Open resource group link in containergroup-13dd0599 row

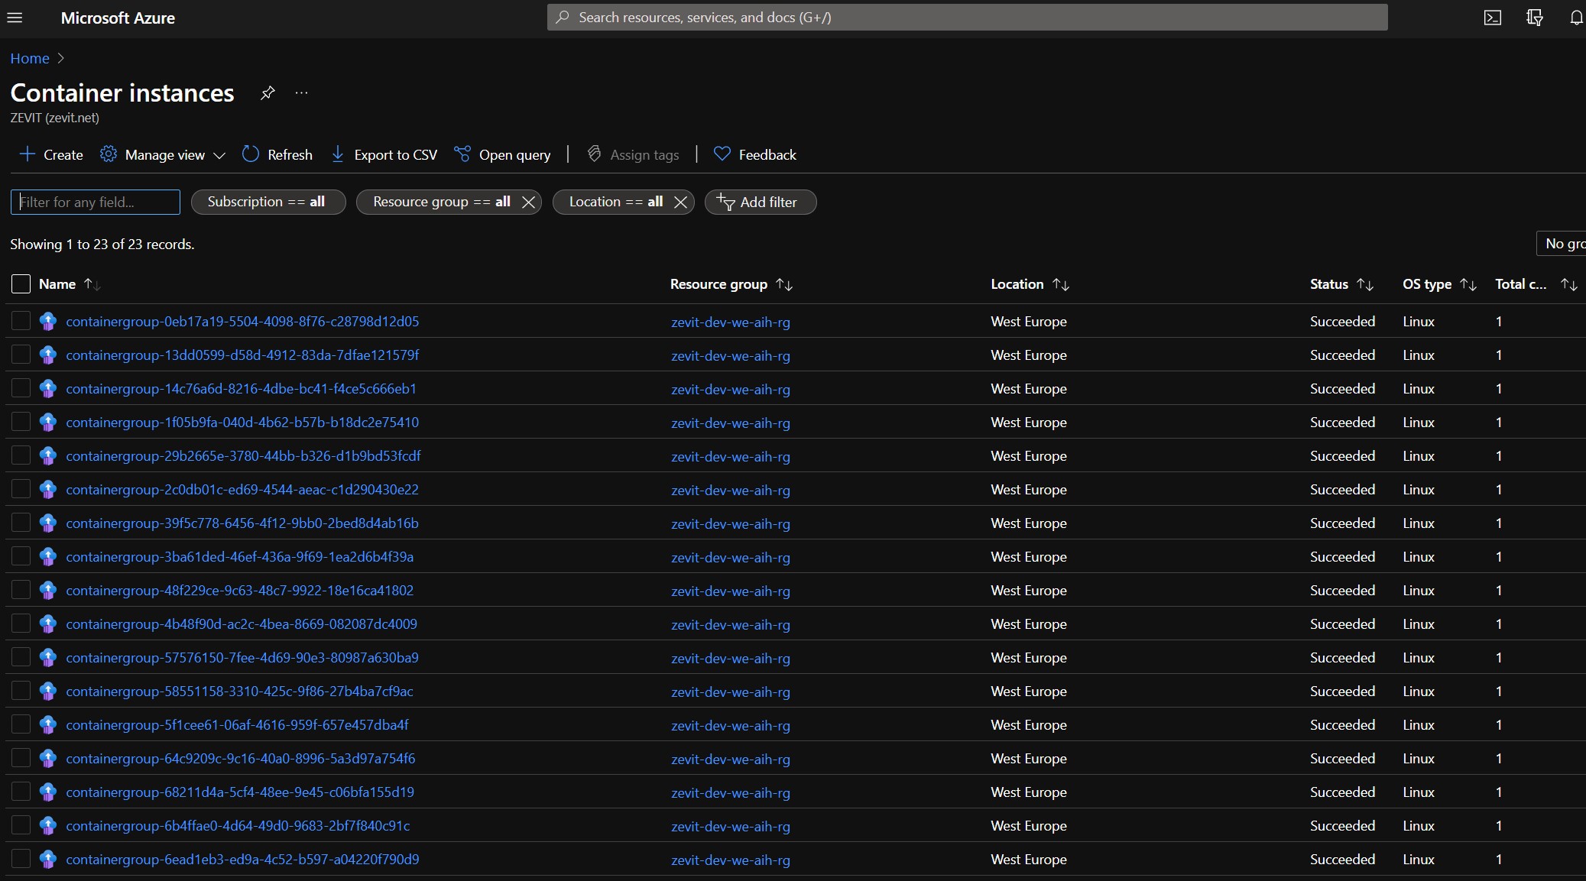tap(731, 356)
